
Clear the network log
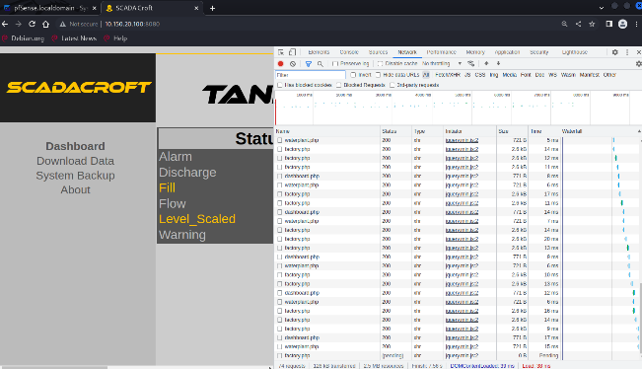click(x=293, y=64)
